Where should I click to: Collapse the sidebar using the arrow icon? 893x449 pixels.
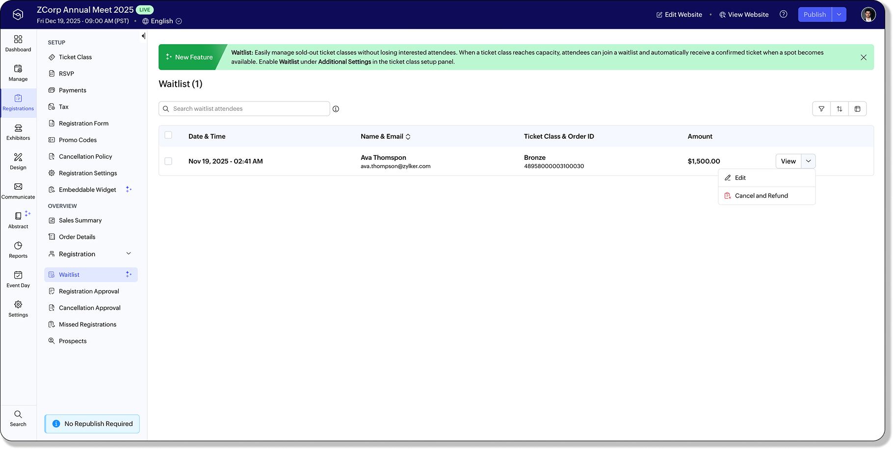point(143,36)
